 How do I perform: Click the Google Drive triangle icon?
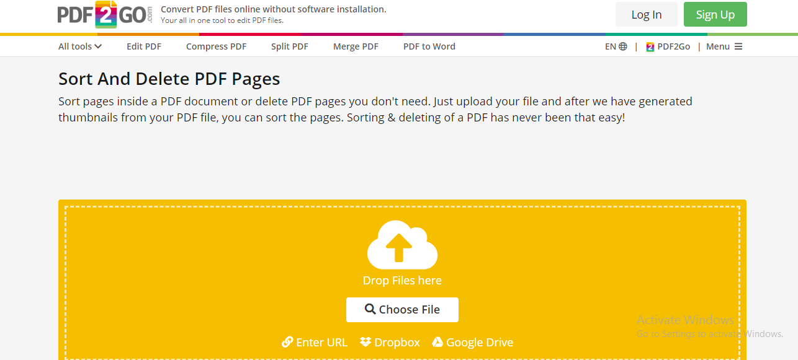(437, 342)
